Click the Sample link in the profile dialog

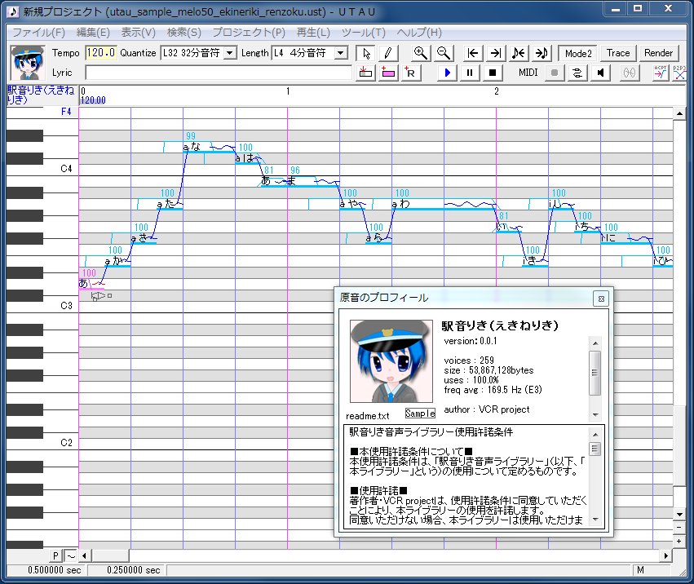point(420,413)
